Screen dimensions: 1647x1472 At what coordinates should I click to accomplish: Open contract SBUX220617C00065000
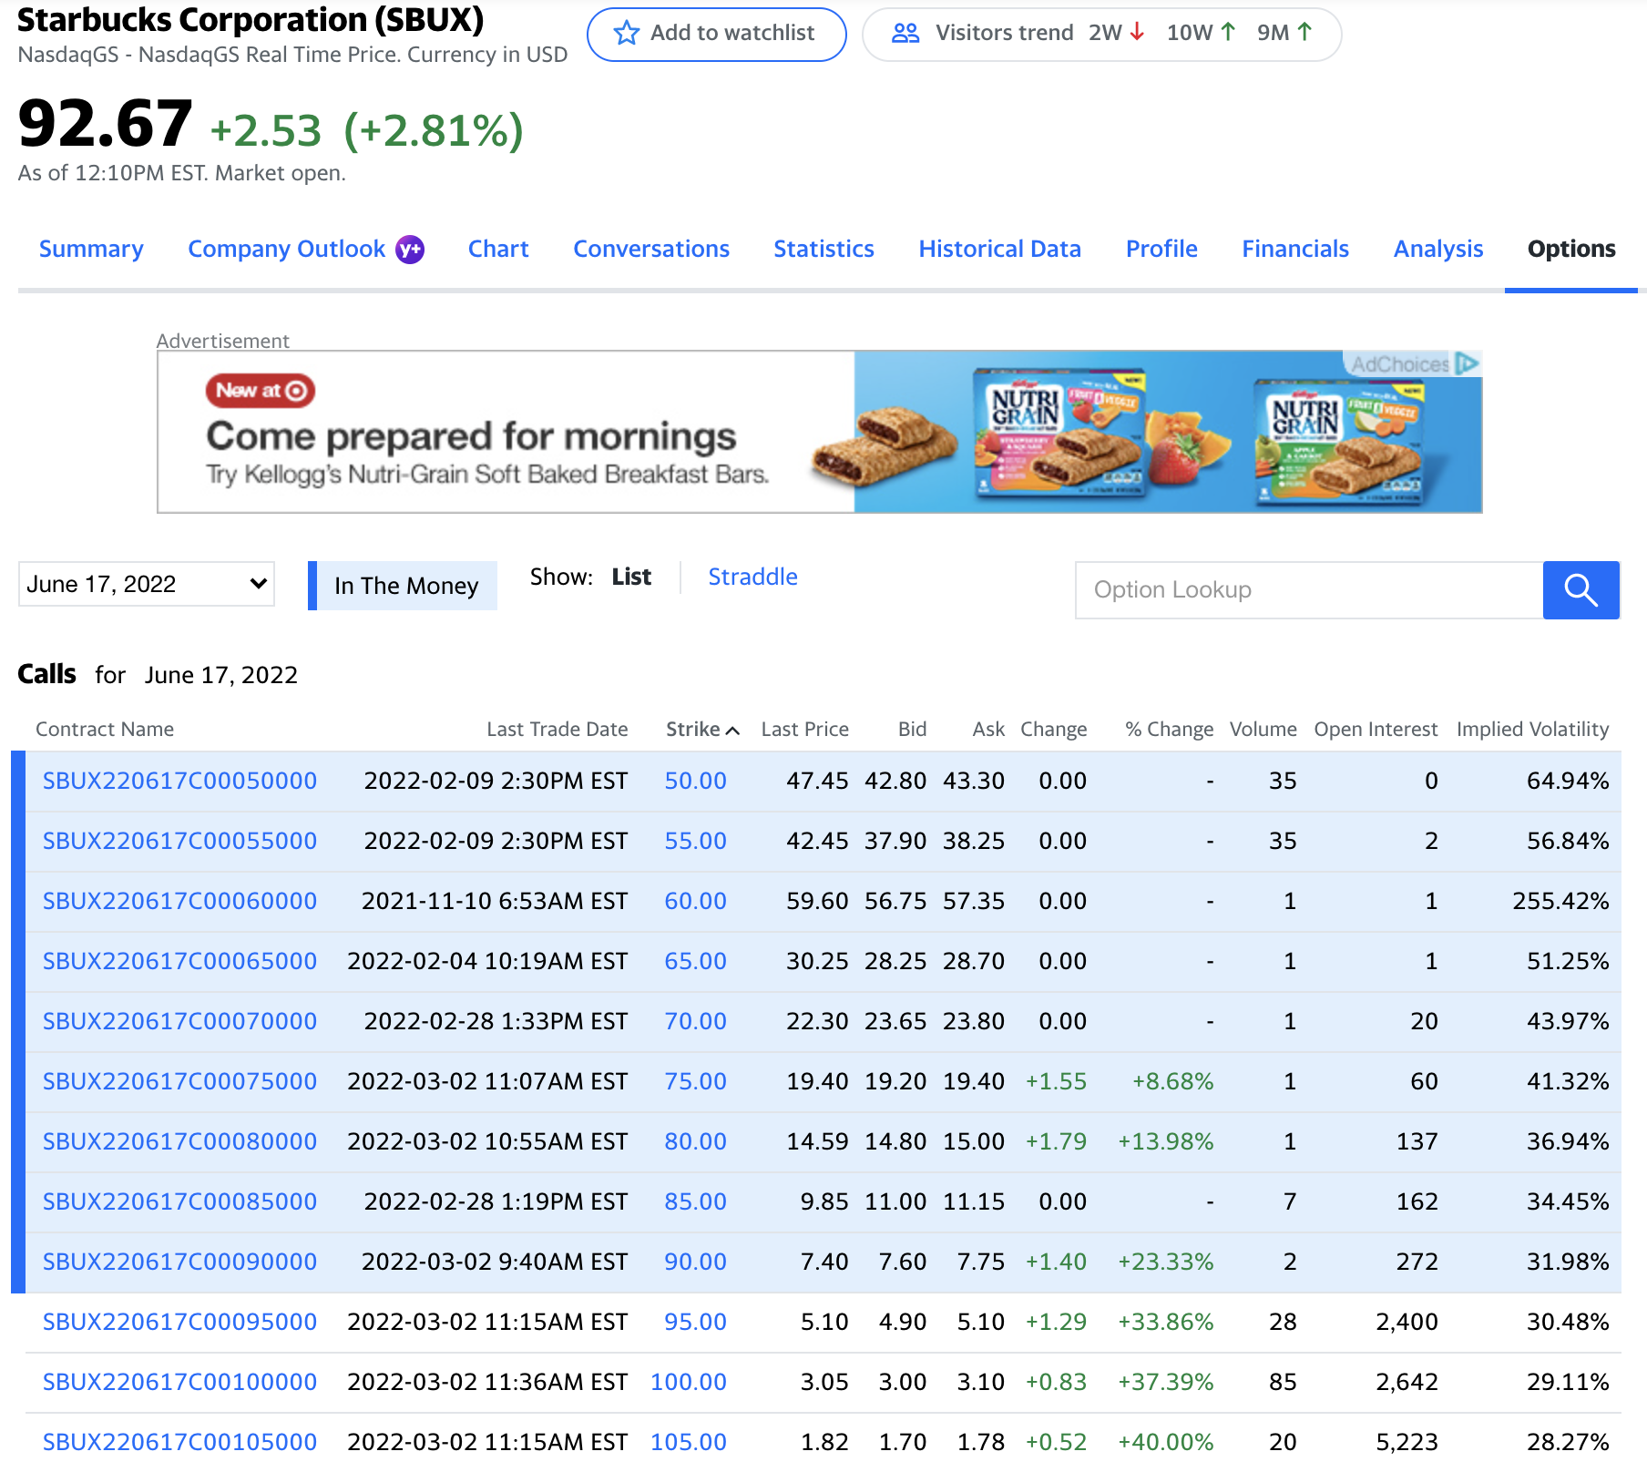[x=179, y=961]
